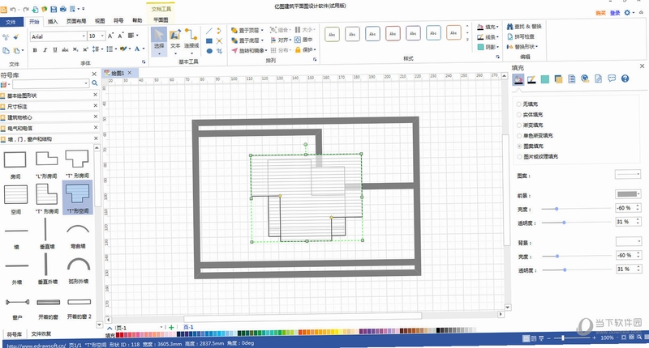649x348 pixels.
Task: Apply bold formatting
Action: click(35, 49)
